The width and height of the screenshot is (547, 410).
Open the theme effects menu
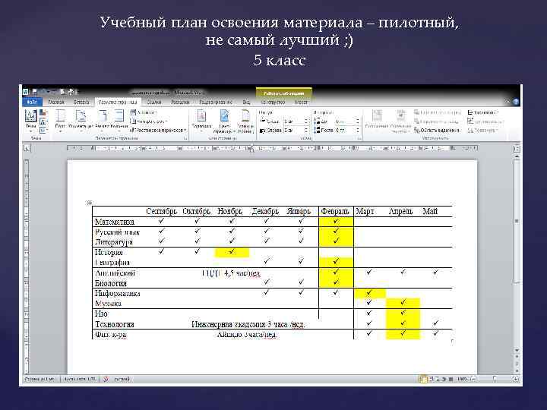(43, 131)
